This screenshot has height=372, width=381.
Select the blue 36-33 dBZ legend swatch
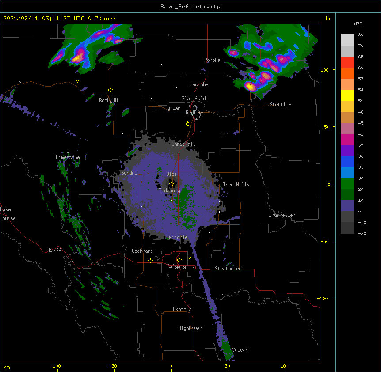(347, 161)
